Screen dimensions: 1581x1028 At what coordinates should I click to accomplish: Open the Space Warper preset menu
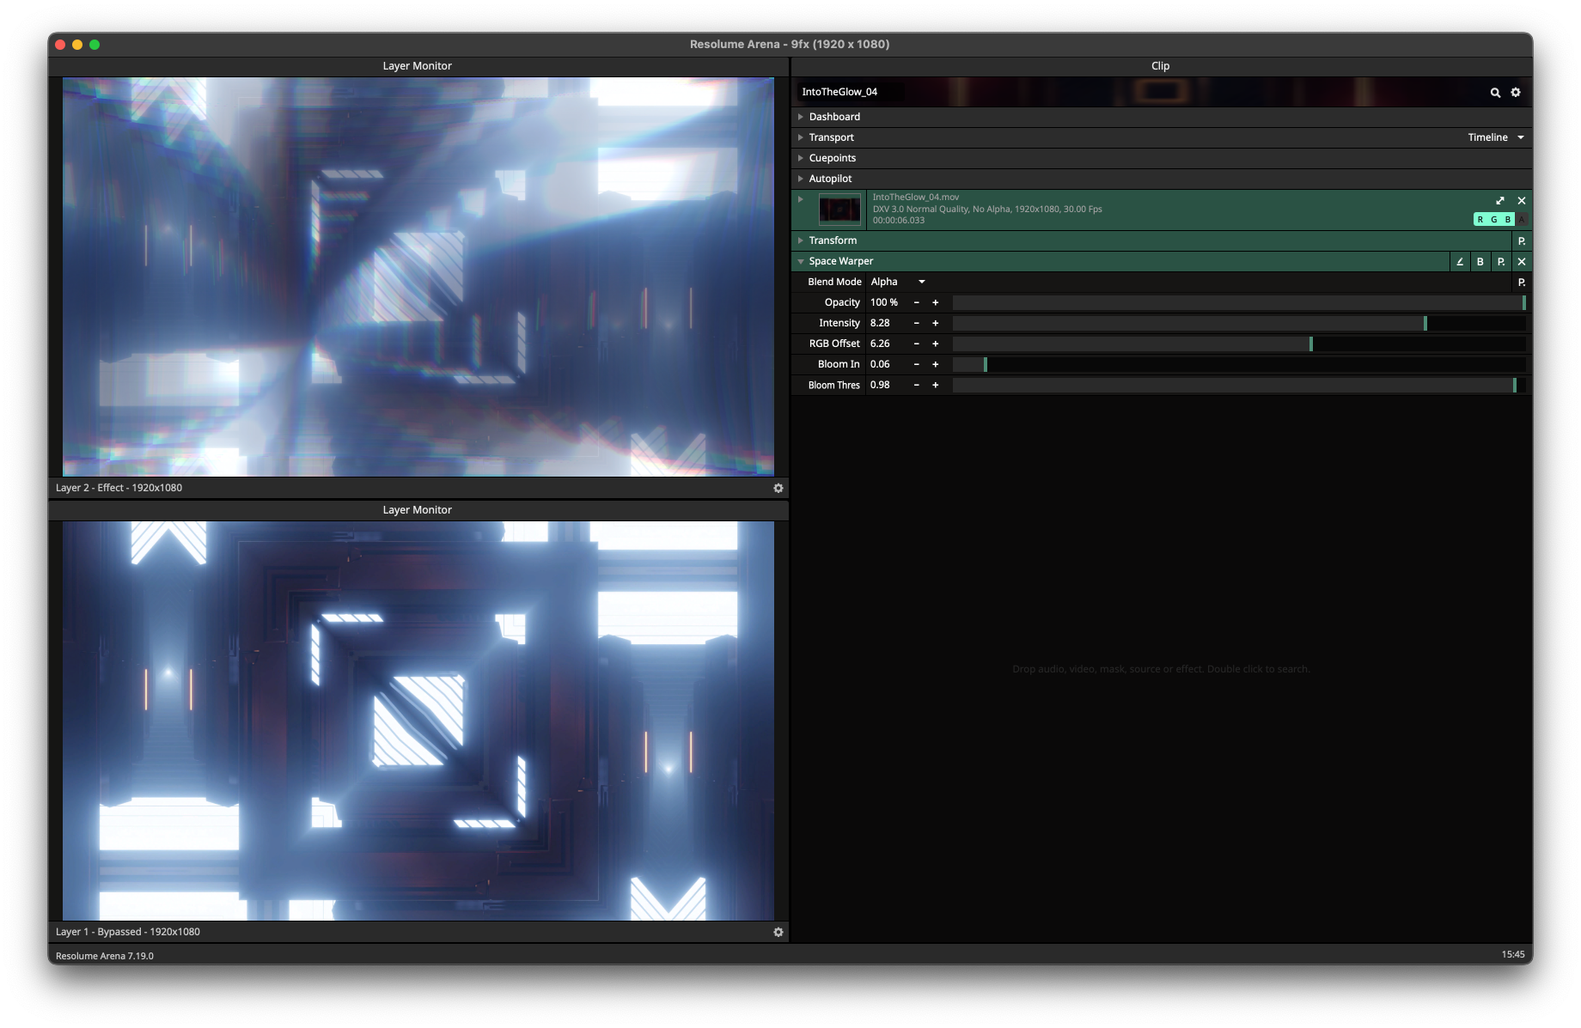pyautogui.click(x=1501, y=262)
